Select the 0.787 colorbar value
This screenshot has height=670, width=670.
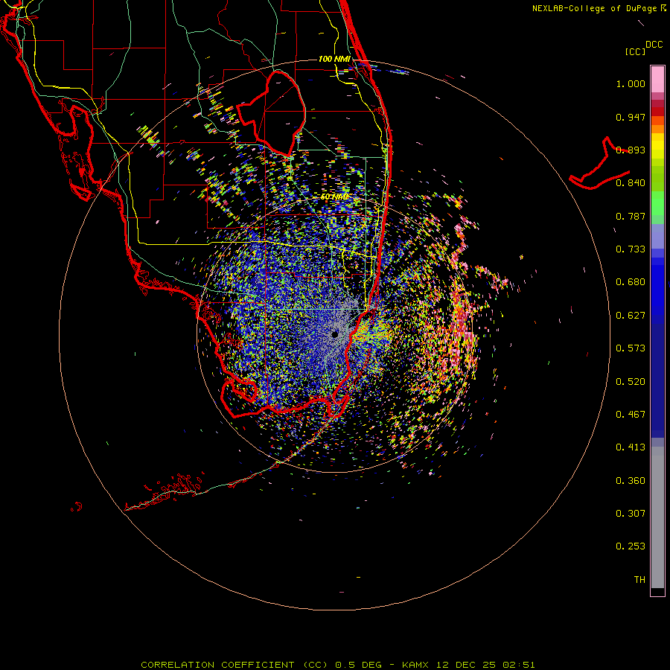point(631,216)
